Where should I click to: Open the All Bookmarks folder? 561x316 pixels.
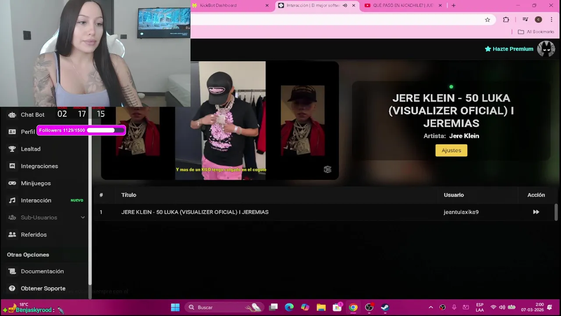tap(536, 32)
